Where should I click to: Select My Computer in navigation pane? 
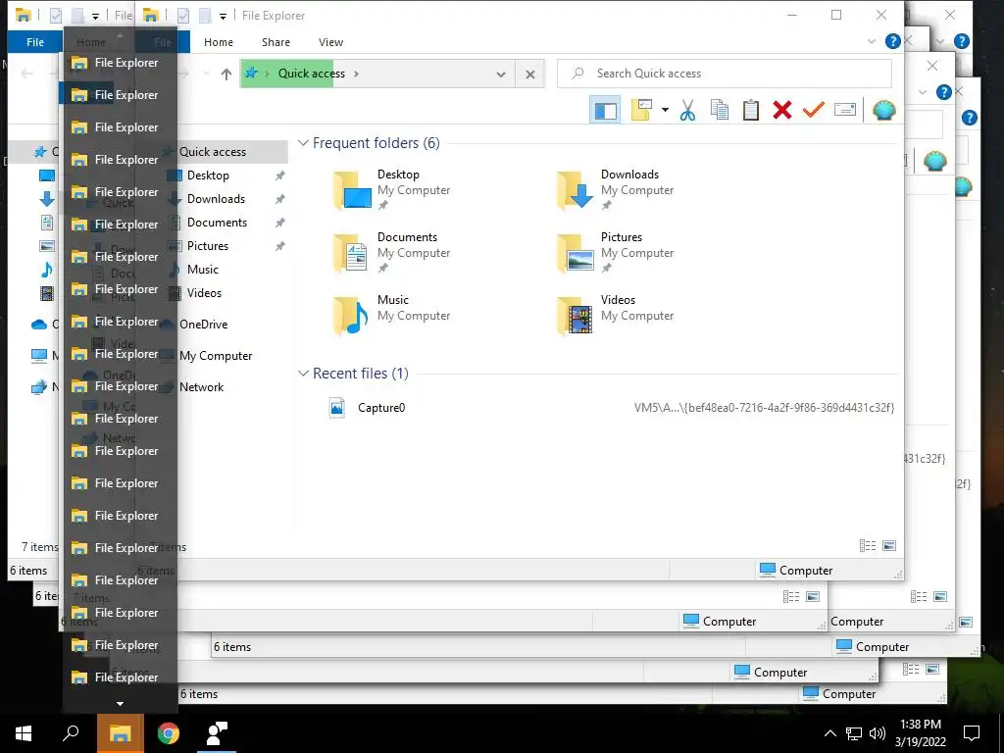pos(216,355)
